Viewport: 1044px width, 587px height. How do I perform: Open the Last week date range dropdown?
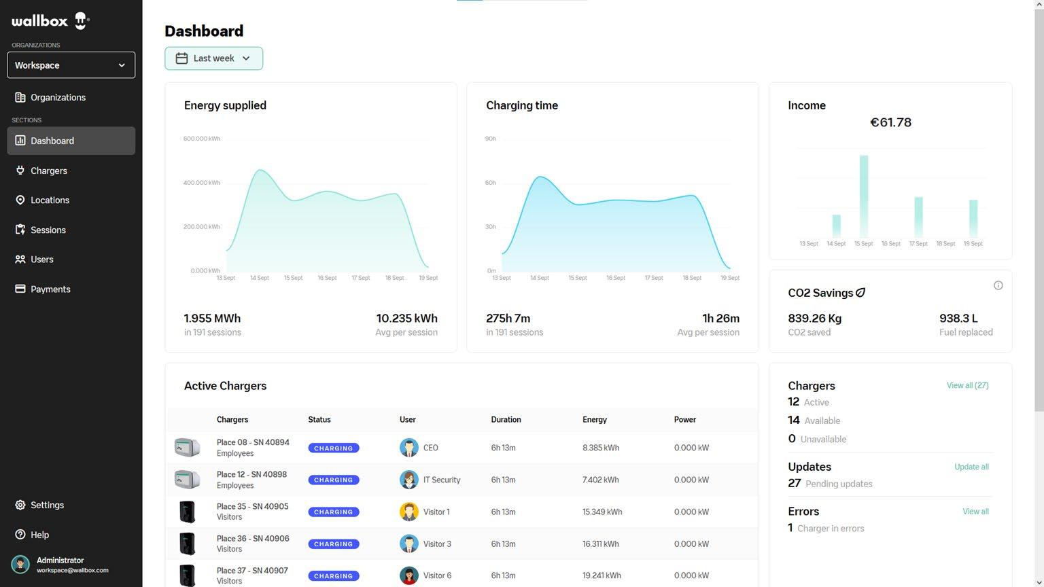(213, 58)
